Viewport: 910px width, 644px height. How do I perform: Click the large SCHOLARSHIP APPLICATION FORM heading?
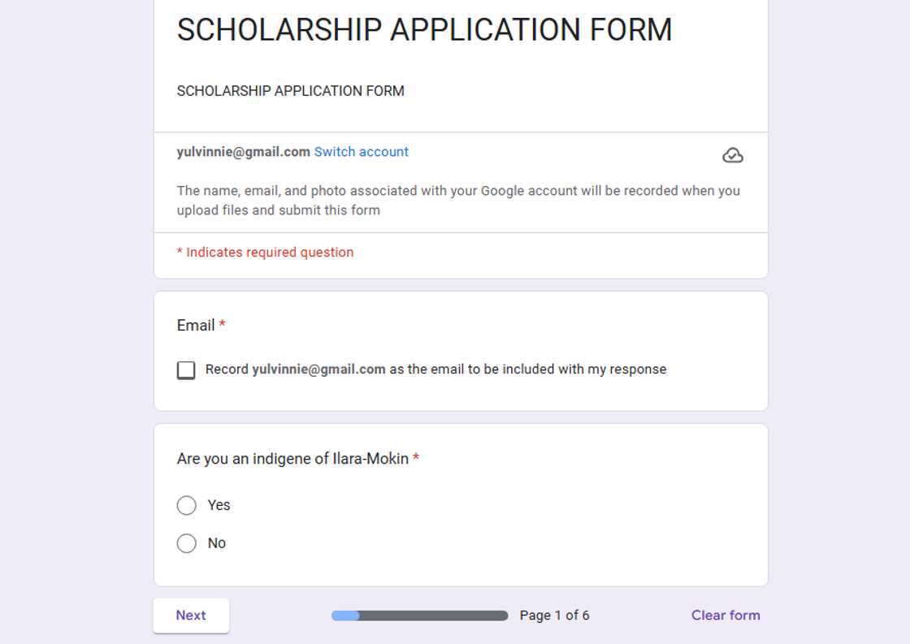(x=424, y=30)
